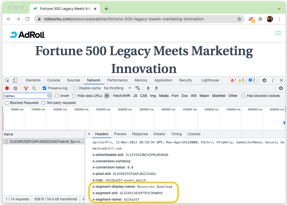Toggle the device toolbar icon

coord(15,80)
